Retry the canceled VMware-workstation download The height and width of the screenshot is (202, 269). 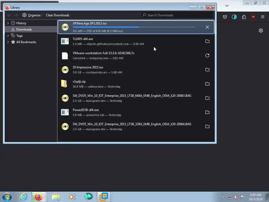pyautogui.click(x=207, y=55)
